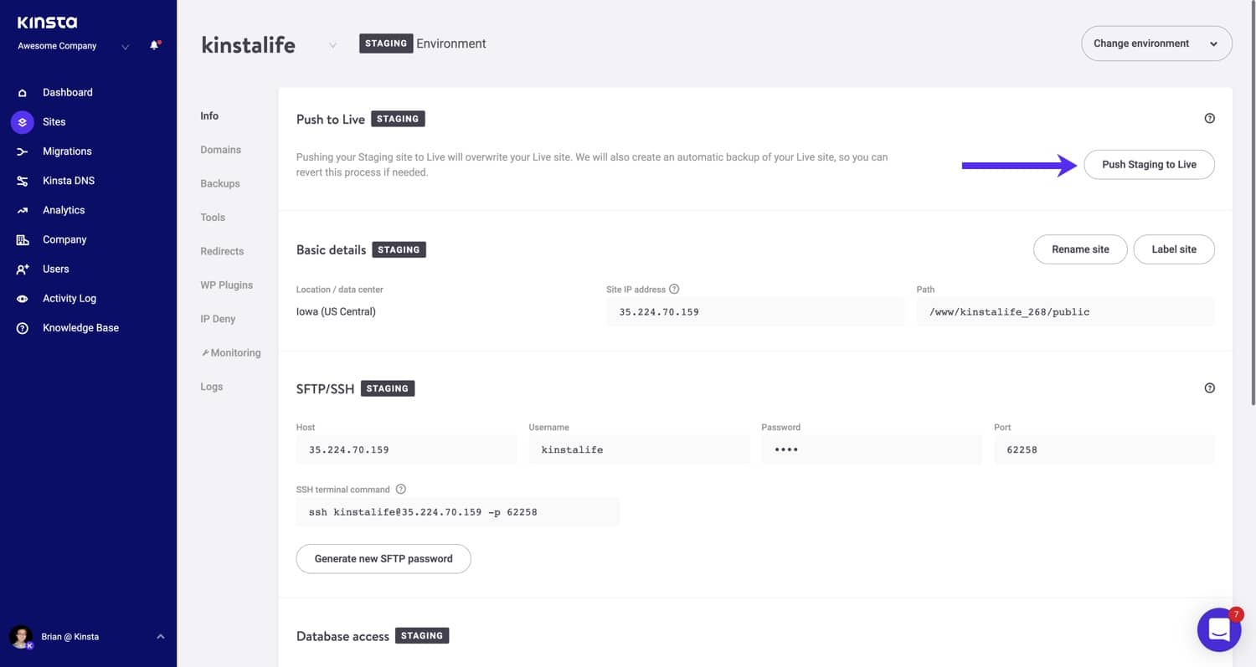Open the Monitoring tab
Screen dimensions: 1256x667
pyautogui.click(x=231, y=353)
